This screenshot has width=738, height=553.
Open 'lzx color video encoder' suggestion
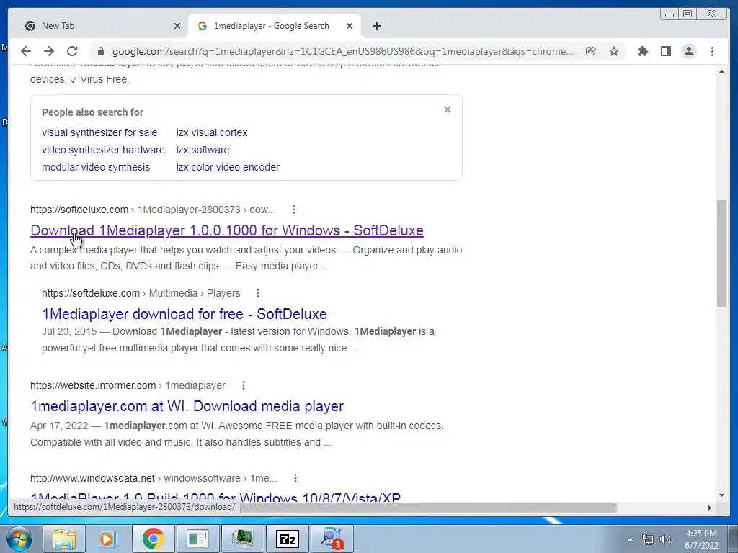(x=228, y=167)
